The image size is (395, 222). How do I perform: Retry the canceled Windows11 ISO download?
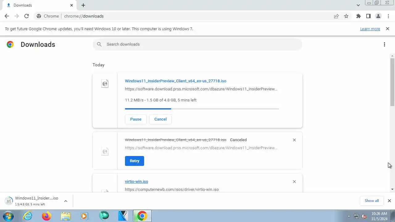(135, 161)
